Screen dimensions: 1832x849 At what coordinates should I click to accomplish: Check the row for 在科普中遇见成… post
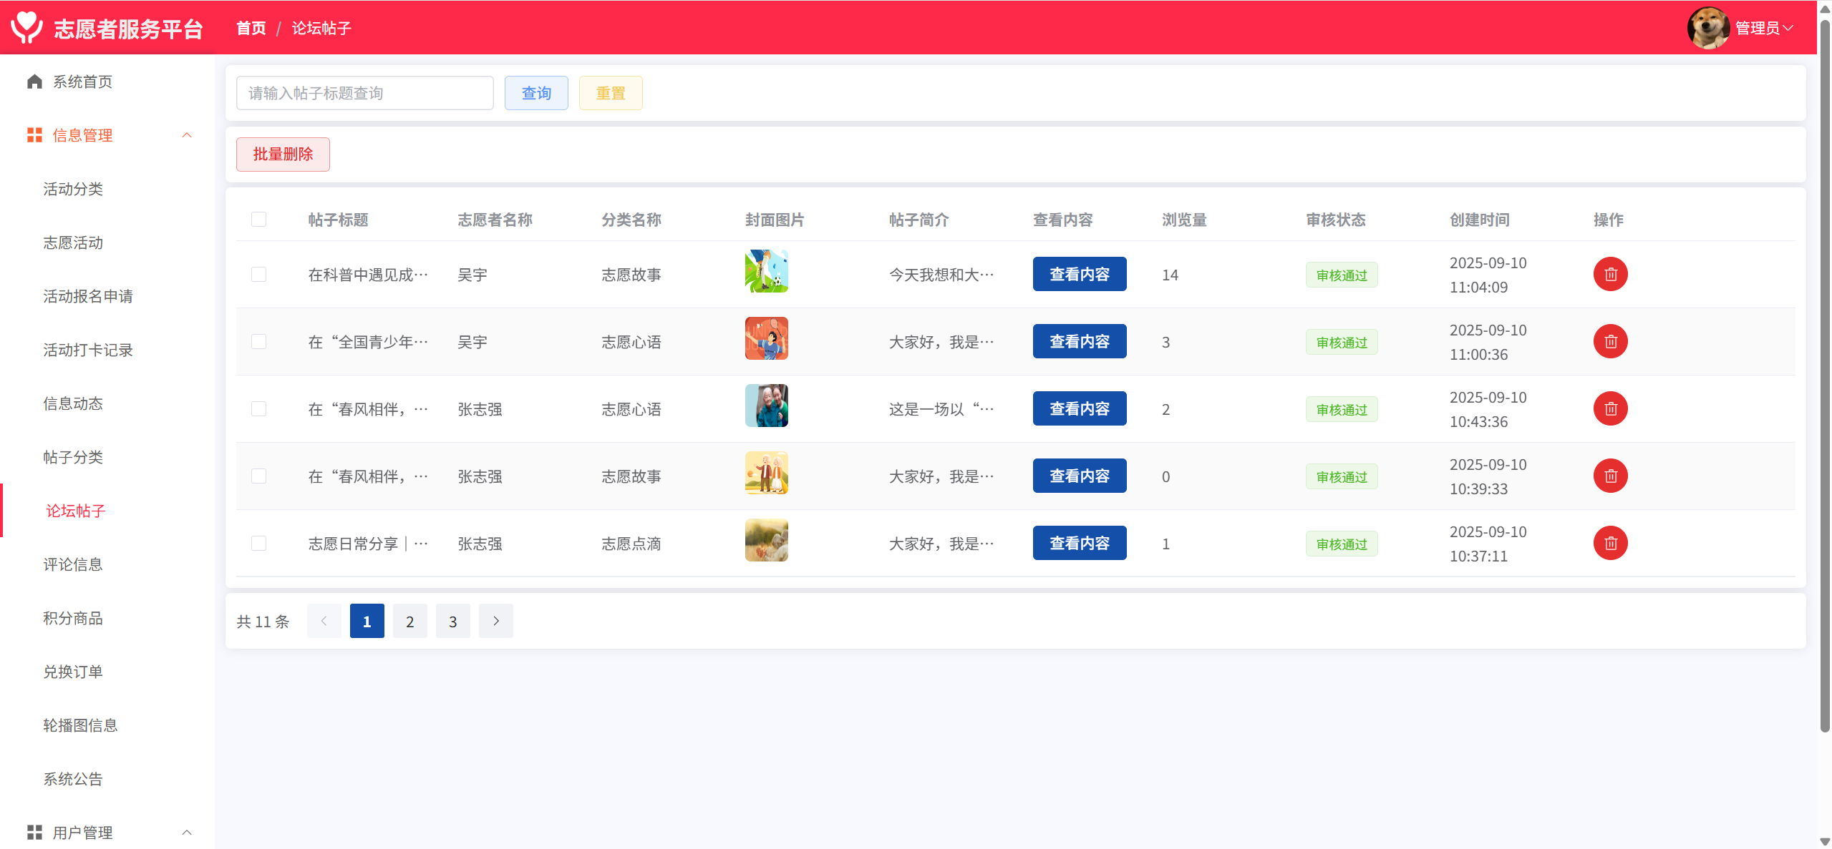pyautogui.click(x=259, y=275)
